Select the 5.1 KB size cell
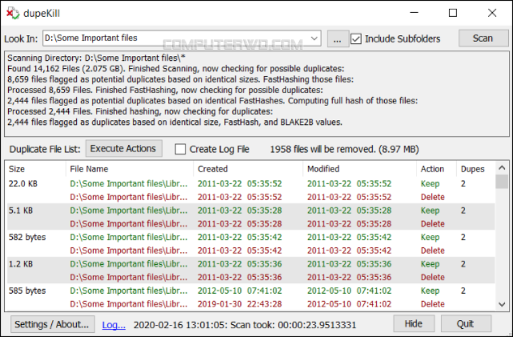 [x=21, y=211]
